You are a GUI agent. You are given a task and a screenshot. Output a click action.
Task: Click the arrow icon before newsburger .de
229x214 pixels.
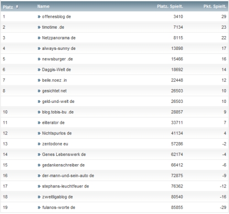39,59
